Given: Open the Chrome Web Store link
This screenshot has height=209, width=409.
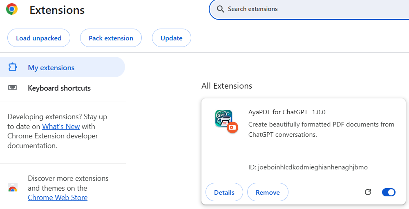Looking at the screenshot, I should point(58,198).
